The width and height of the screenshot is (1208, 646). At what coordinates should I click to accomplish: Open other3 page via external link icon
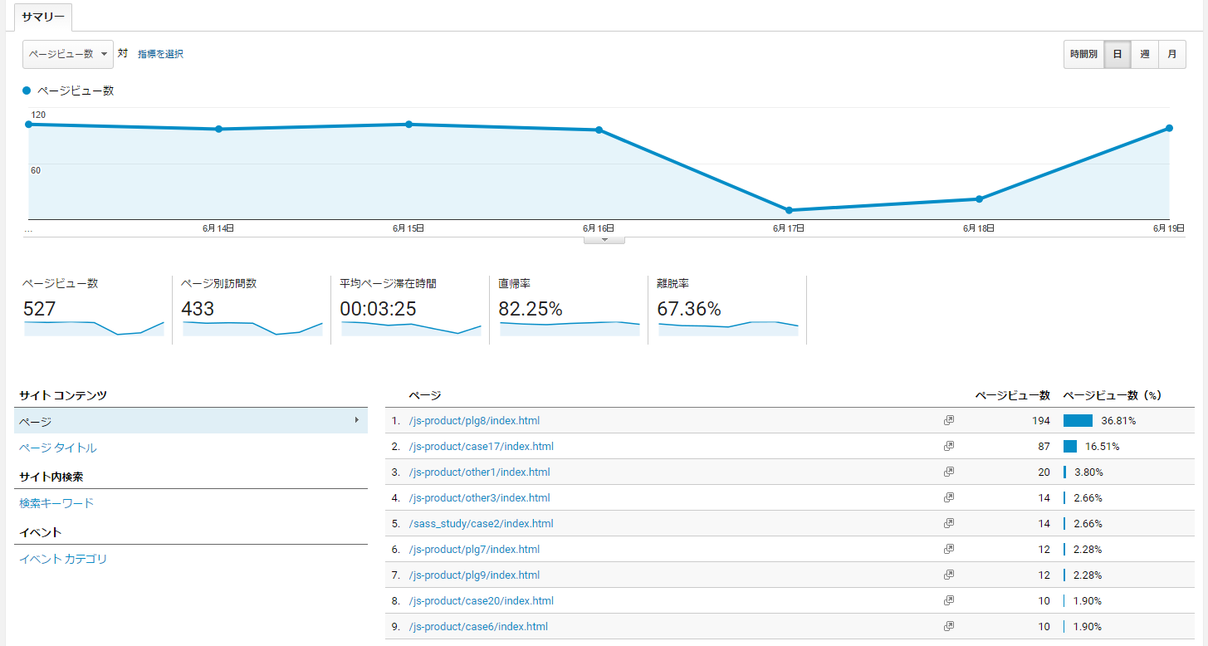pos(949,497)
